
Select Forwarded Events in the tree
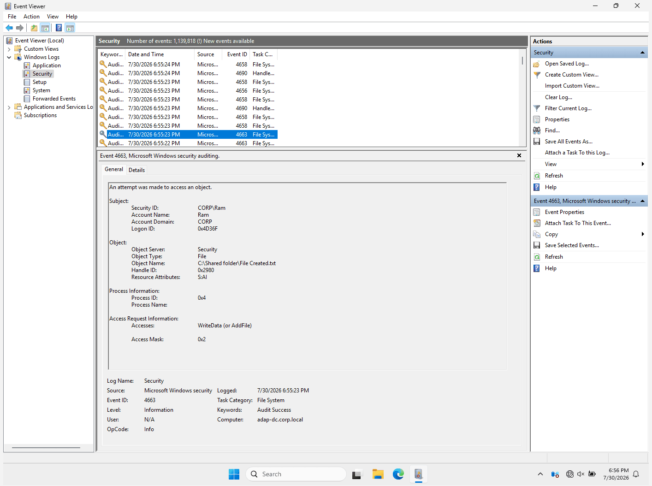click(x=54, y=99)
